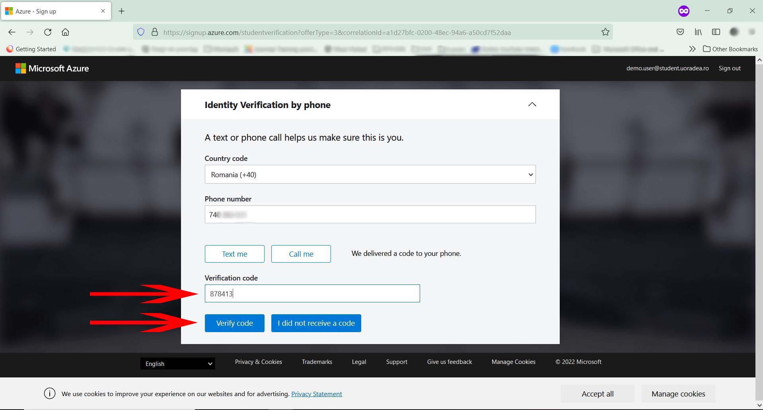Open Manage Cookies footer link
The image size is (763, 410).
[514, 362]
